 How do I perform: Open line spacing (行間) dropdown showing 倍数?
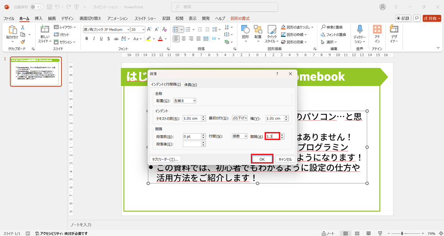coord(240,136)
